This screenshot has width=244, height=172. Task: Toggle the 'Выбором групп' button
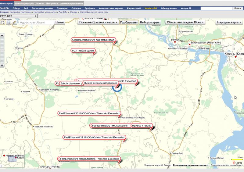coord(150,22)
